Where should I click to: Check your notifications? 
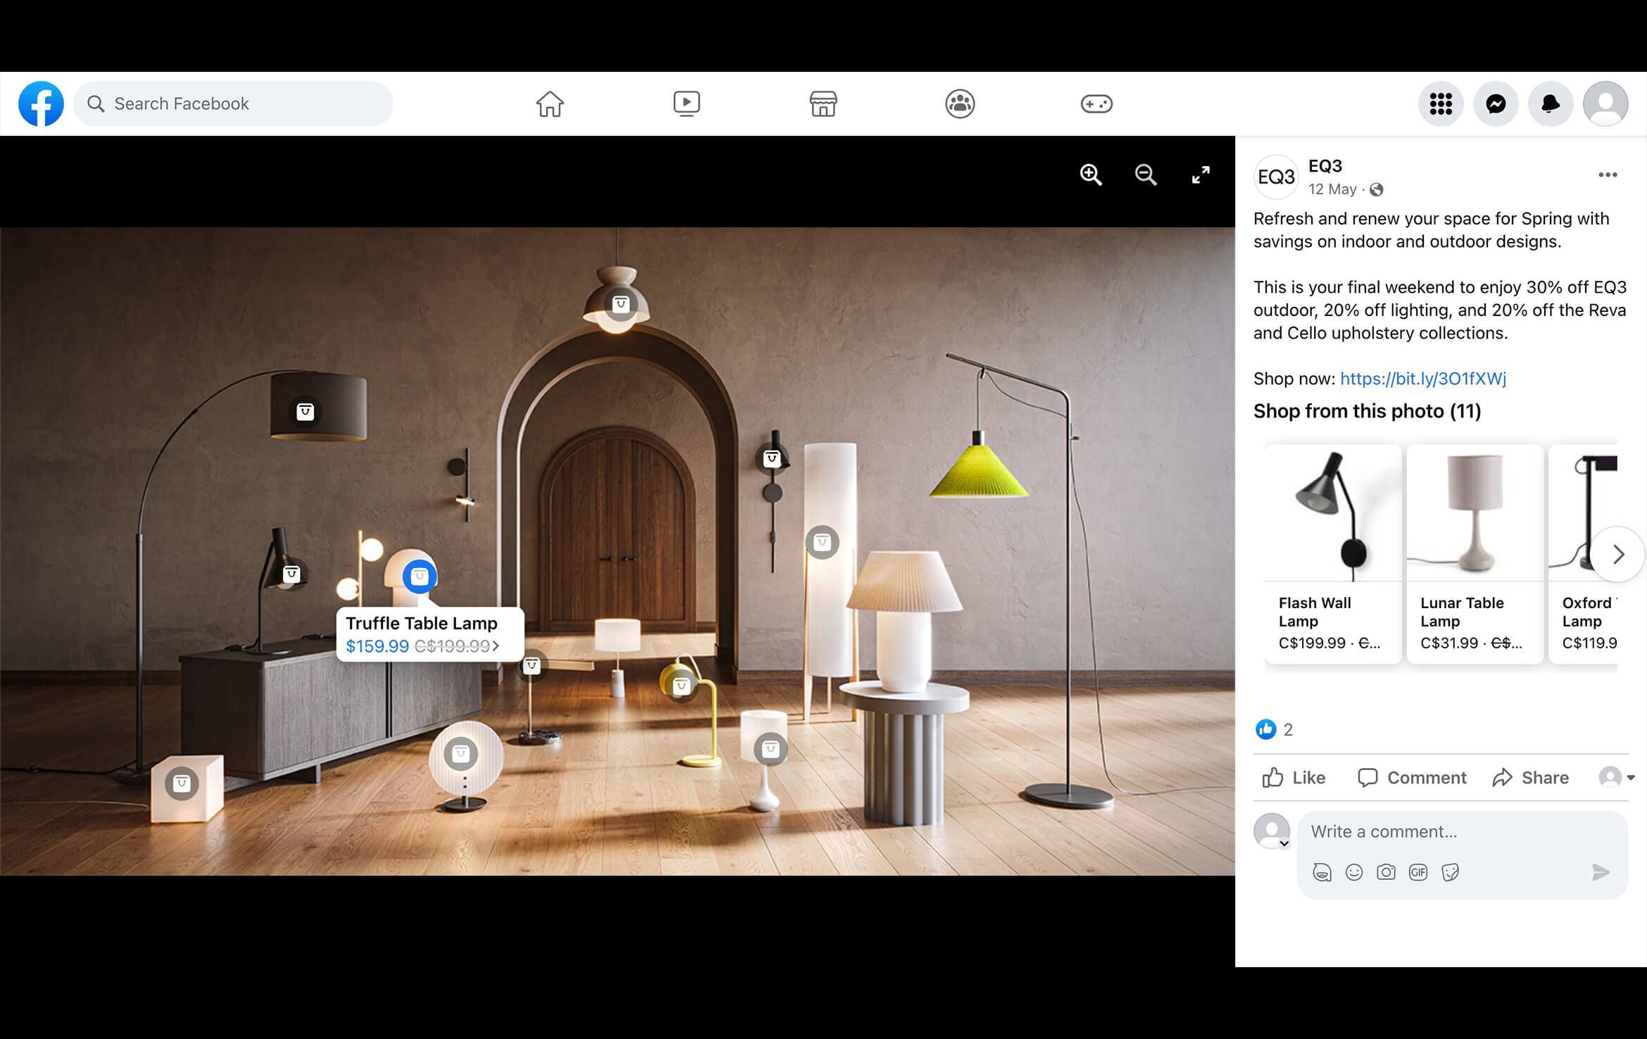1551,103
